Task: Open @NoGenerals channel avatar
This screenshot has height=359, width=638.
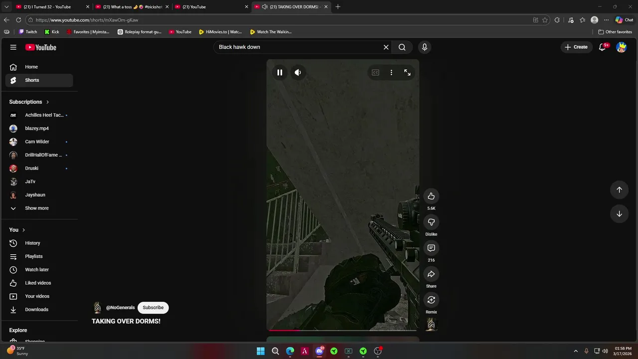Action: pyautogui.click(x=97, y=308)
